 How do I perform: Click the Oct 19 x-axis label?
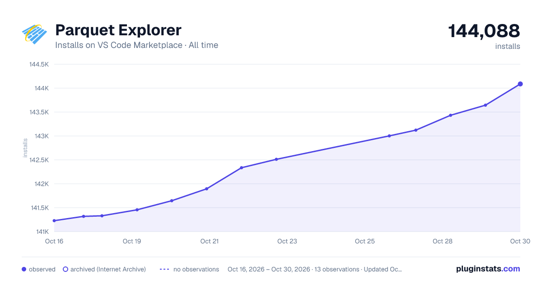pyautogui.click(x=132, y=241)
